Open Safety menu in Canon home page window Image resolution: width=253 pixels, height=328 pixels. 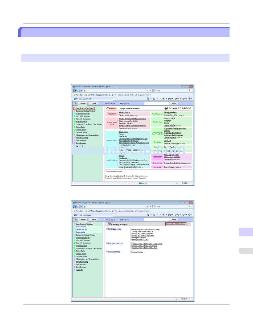[x=178, y=99]
